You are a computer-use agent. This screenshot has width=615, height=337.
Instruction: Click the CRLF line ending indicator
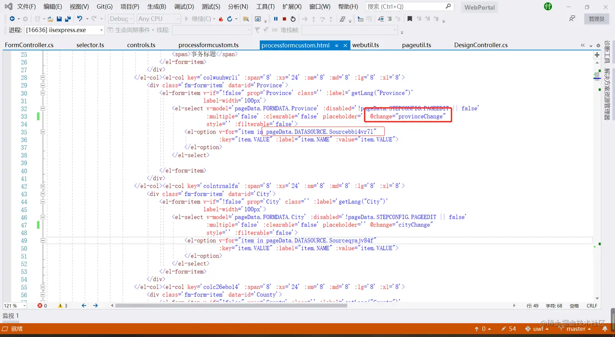pyautogui.click(x=592, y=306)
